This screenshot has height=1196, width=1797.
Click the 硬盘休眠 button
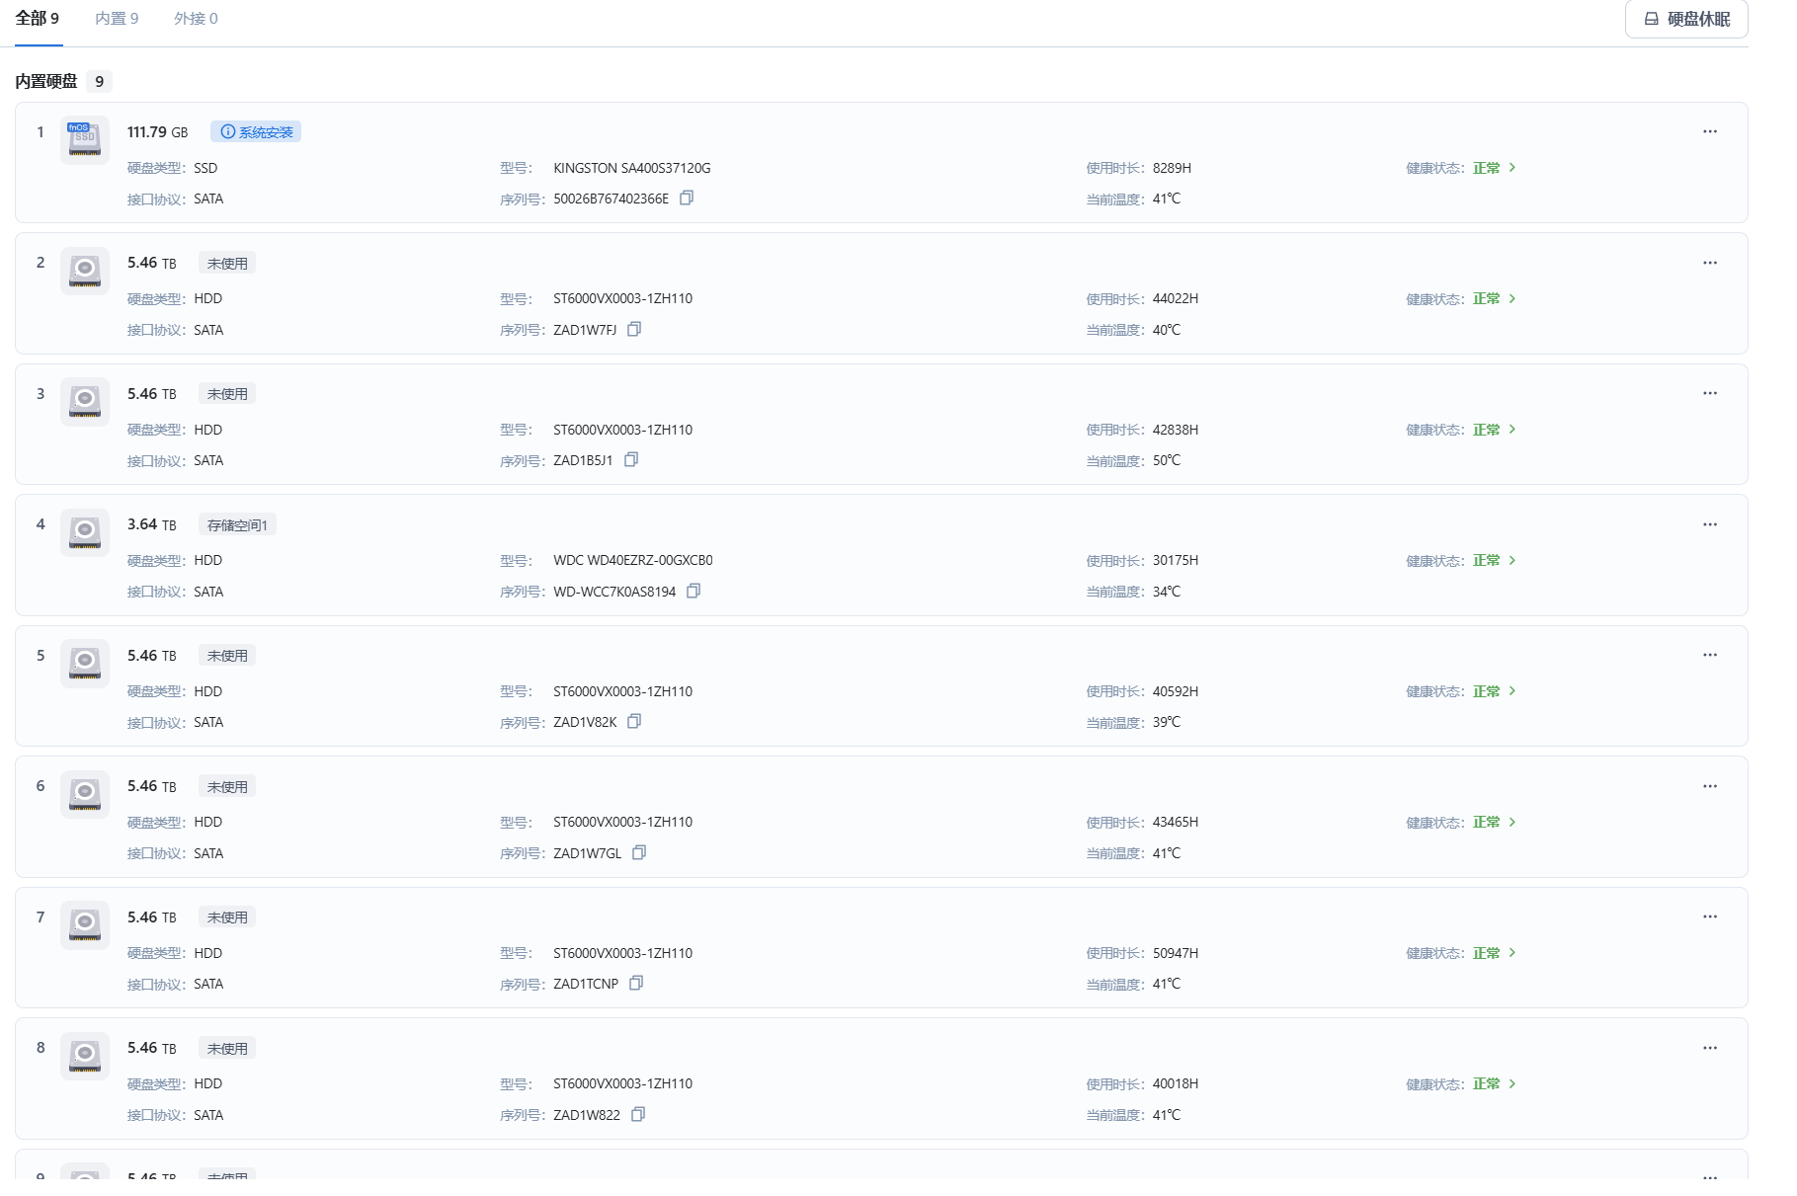pos(1686,19)
